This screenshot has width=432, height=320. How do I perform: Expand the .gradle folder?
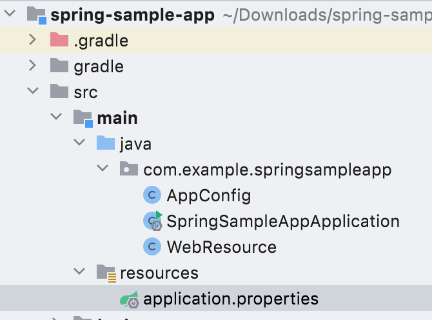[33, 41]
